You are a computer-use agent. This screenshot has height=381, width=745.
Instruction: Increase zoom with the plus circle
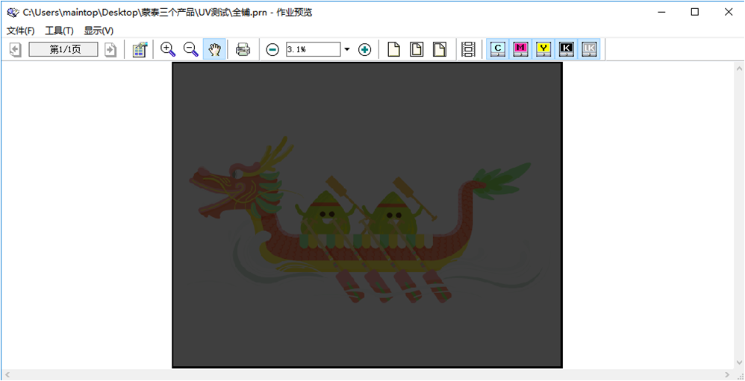click(364, 49)
